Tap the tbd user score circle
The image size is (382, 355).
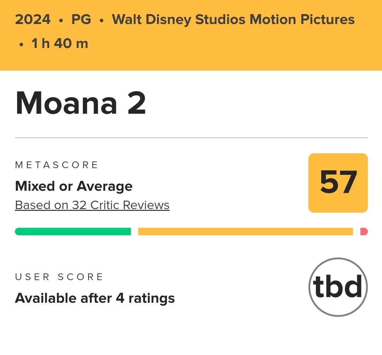[x=338, y=287]
